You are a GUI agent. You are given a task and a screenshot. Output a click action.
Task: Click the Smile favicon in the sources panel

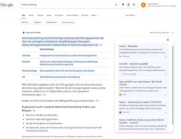click(120, 95)
